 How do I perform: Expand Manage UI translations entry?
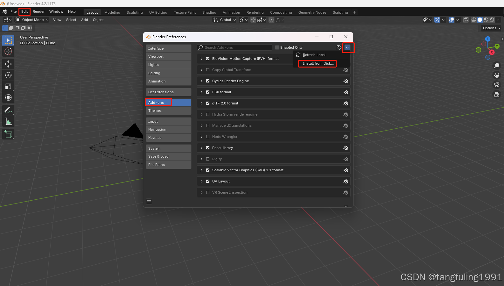(201, 125)
